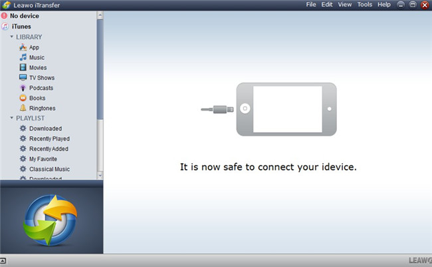Click the TV Shows label
The width and height of the screenshot is (432, 267).
pos(42,78)
